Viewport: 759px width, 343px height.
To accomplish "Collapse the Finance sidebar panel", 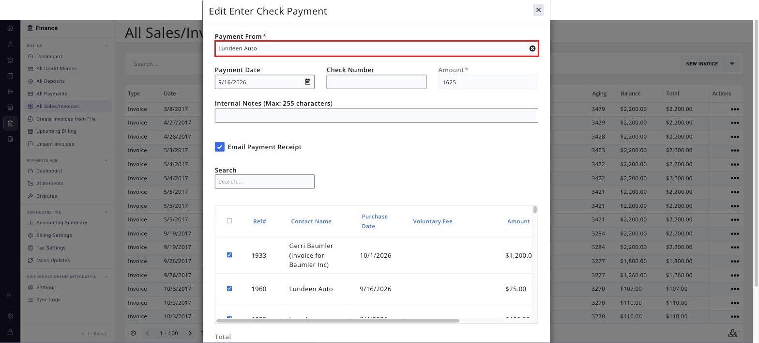I will 94,333.
